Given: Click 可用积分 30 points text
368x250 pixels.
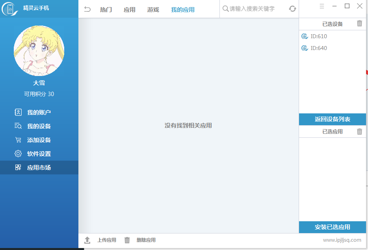Looking at the screenshot, I should coord(39,94).
